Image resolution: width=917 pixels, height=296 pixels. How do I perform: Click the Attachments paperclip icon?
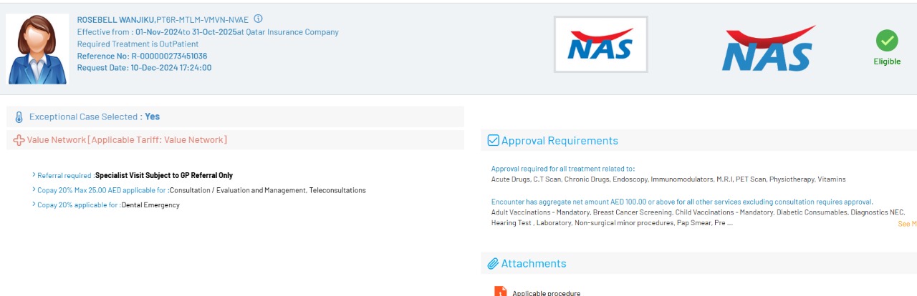(x=493, y=264)
